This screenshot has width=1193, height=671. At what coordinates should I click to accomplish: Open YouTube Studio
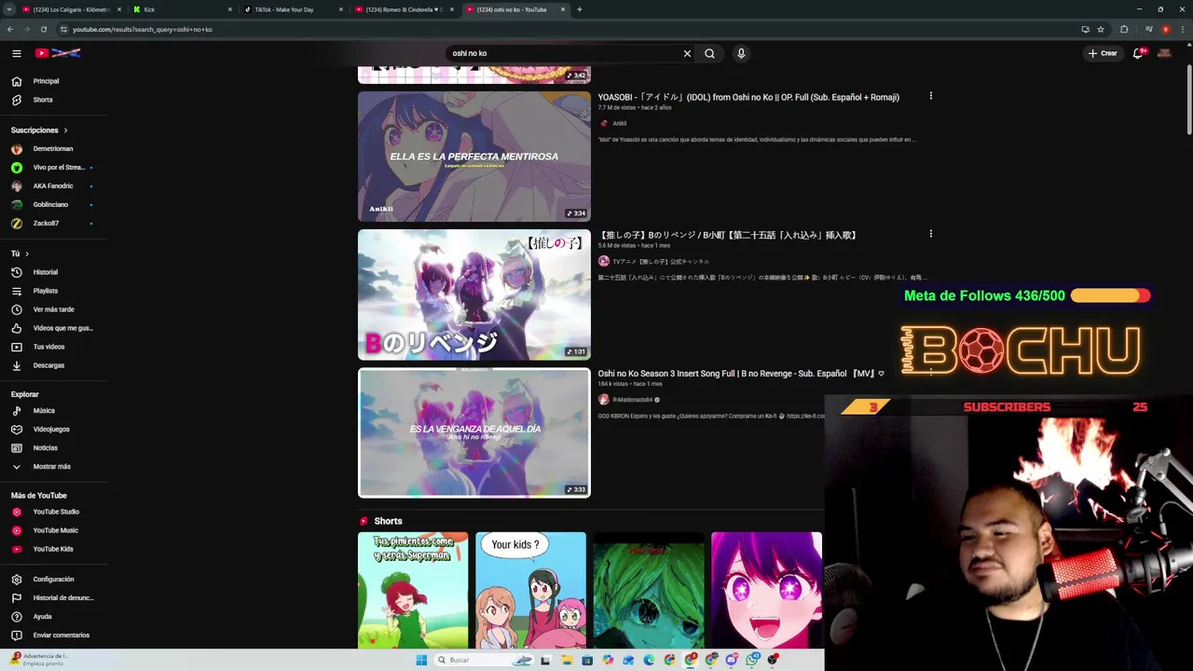click(x=54, y=512)
